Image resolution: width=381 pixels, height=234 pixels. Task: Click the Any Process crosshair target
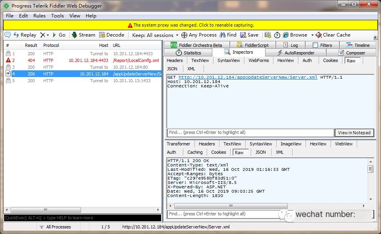(199, 35)
